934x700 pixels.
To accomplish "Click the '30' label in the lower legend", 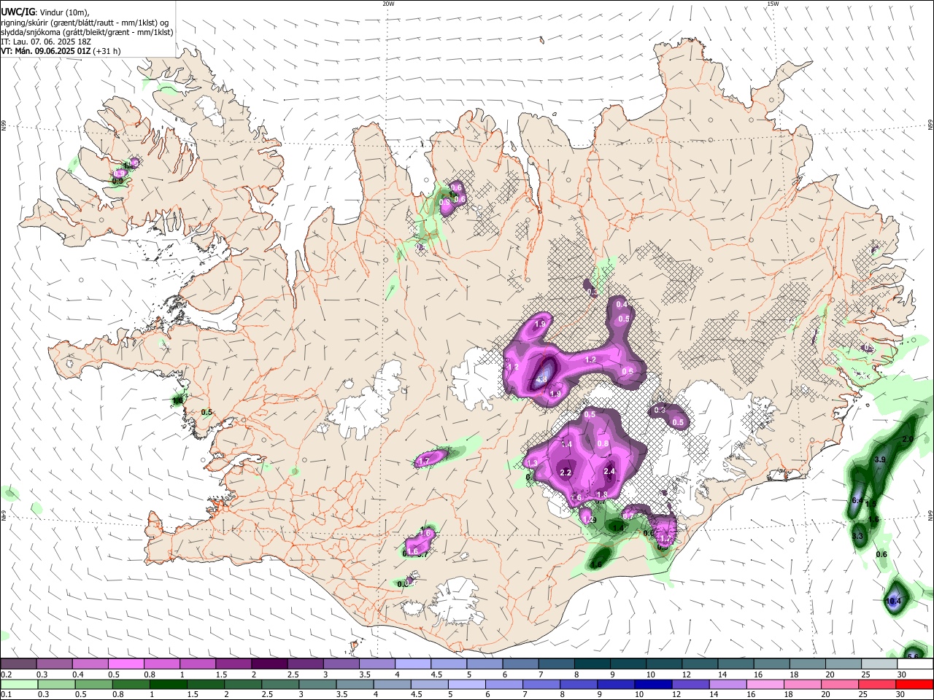I will coord(902,694).
